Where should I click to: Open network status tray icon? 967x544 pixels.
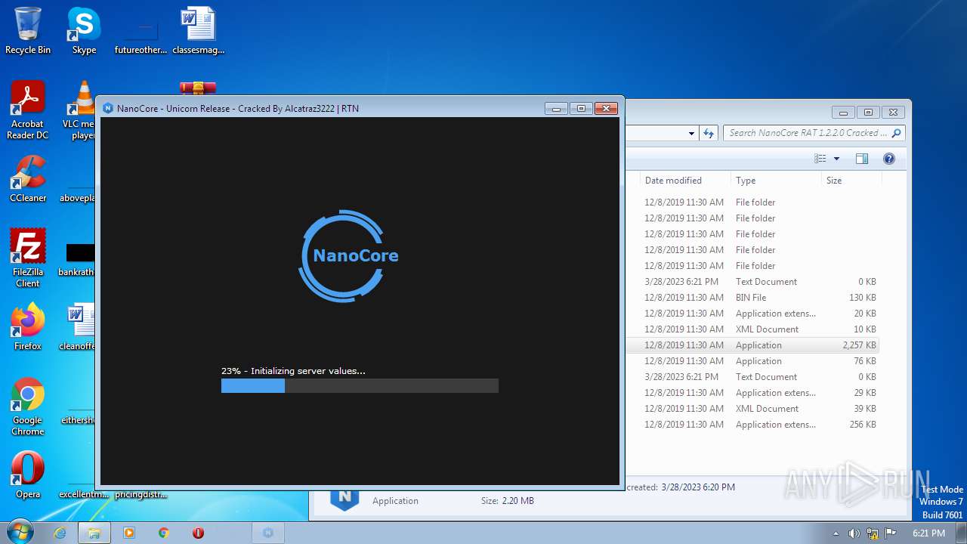[872, 533]
